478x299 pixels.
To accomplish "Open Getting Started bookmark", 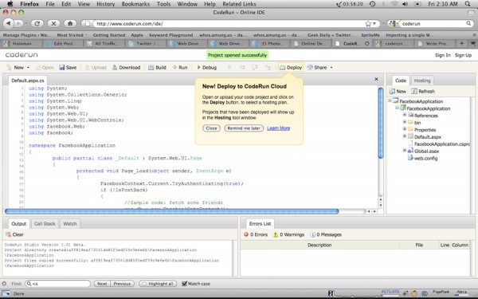I will click(x=109, y=35).
